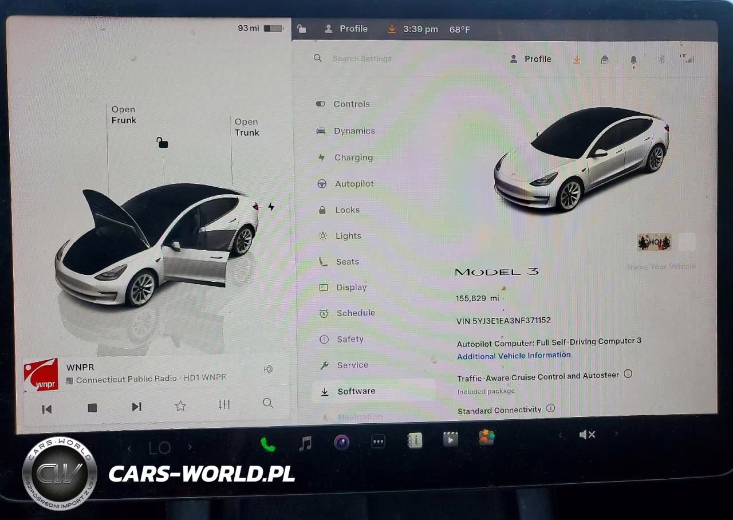Viewport: 733px width, 520px height.
Task: Tap the media search magnifier icon
Action: tap(267, 403)
